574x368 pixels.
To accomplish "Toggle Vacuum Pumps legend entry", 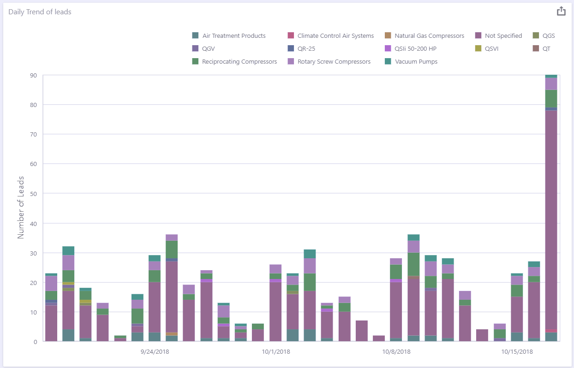I will [411, 61].
